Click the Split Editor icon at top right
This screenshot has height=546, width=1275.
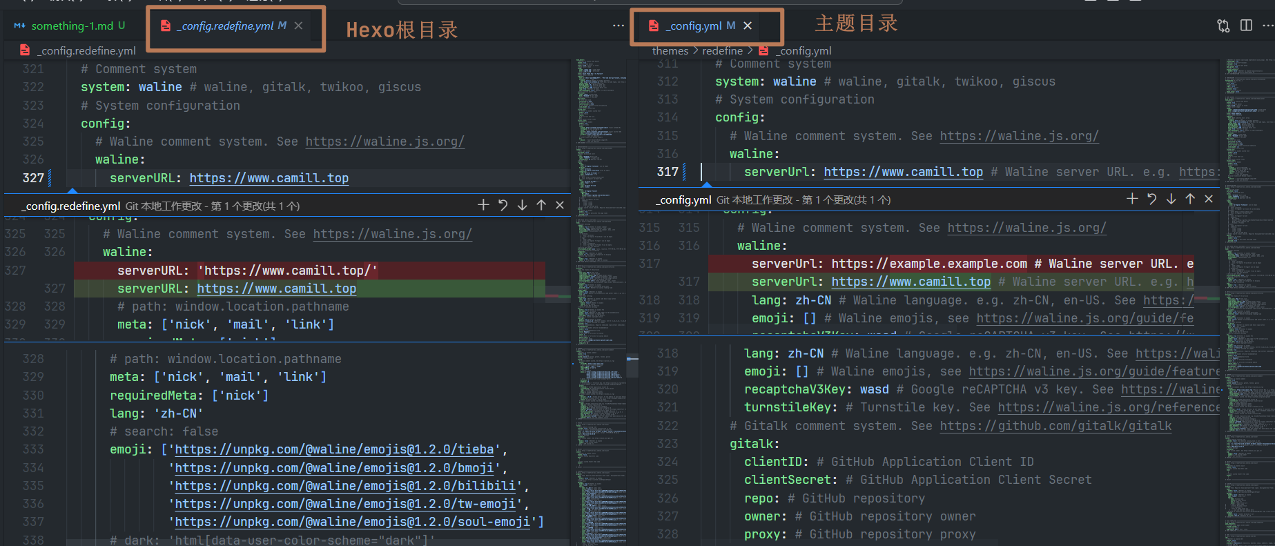tap(1246, 26)
